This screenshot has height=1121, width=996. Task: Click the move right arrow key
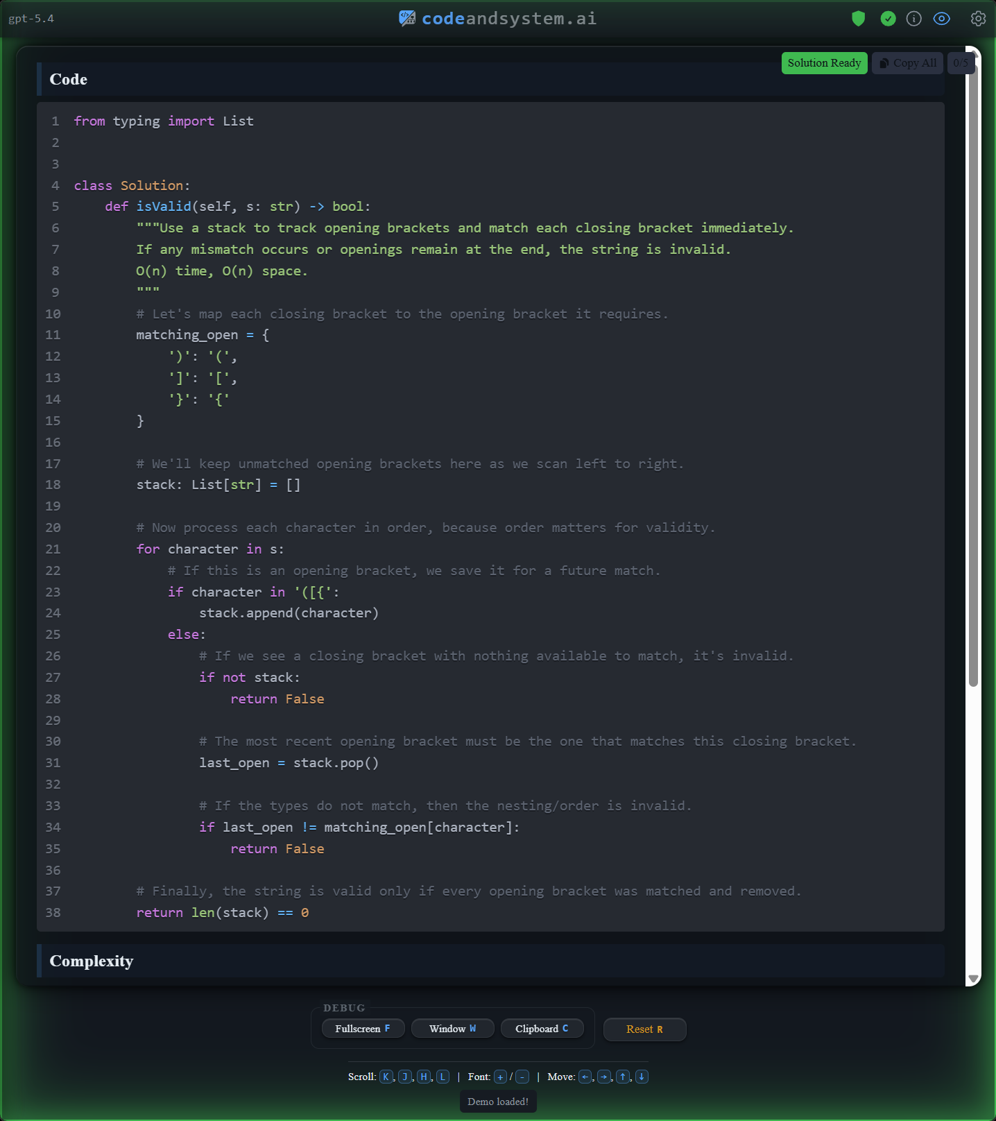coord(604,1077)
